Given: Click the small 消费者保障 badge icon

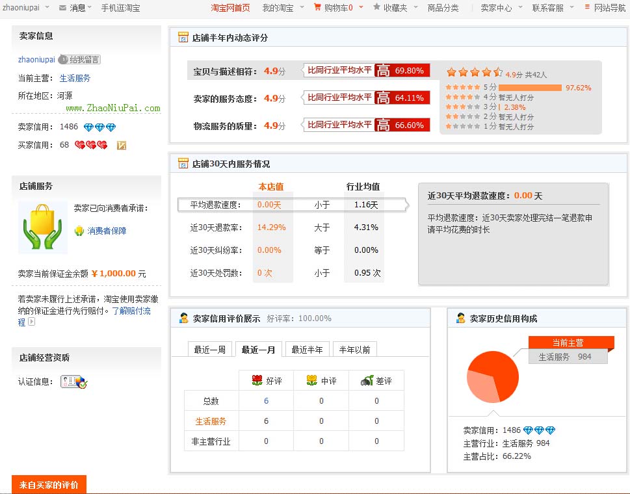Looking at the screenshot, I should (x=79, y=231).
